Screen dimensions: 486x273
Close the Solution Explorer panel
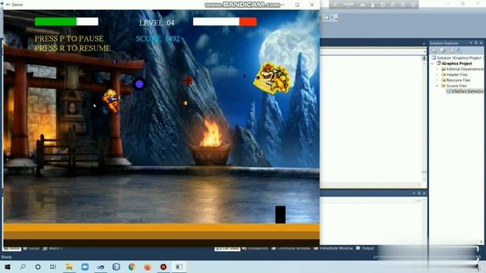pos(481,43)
